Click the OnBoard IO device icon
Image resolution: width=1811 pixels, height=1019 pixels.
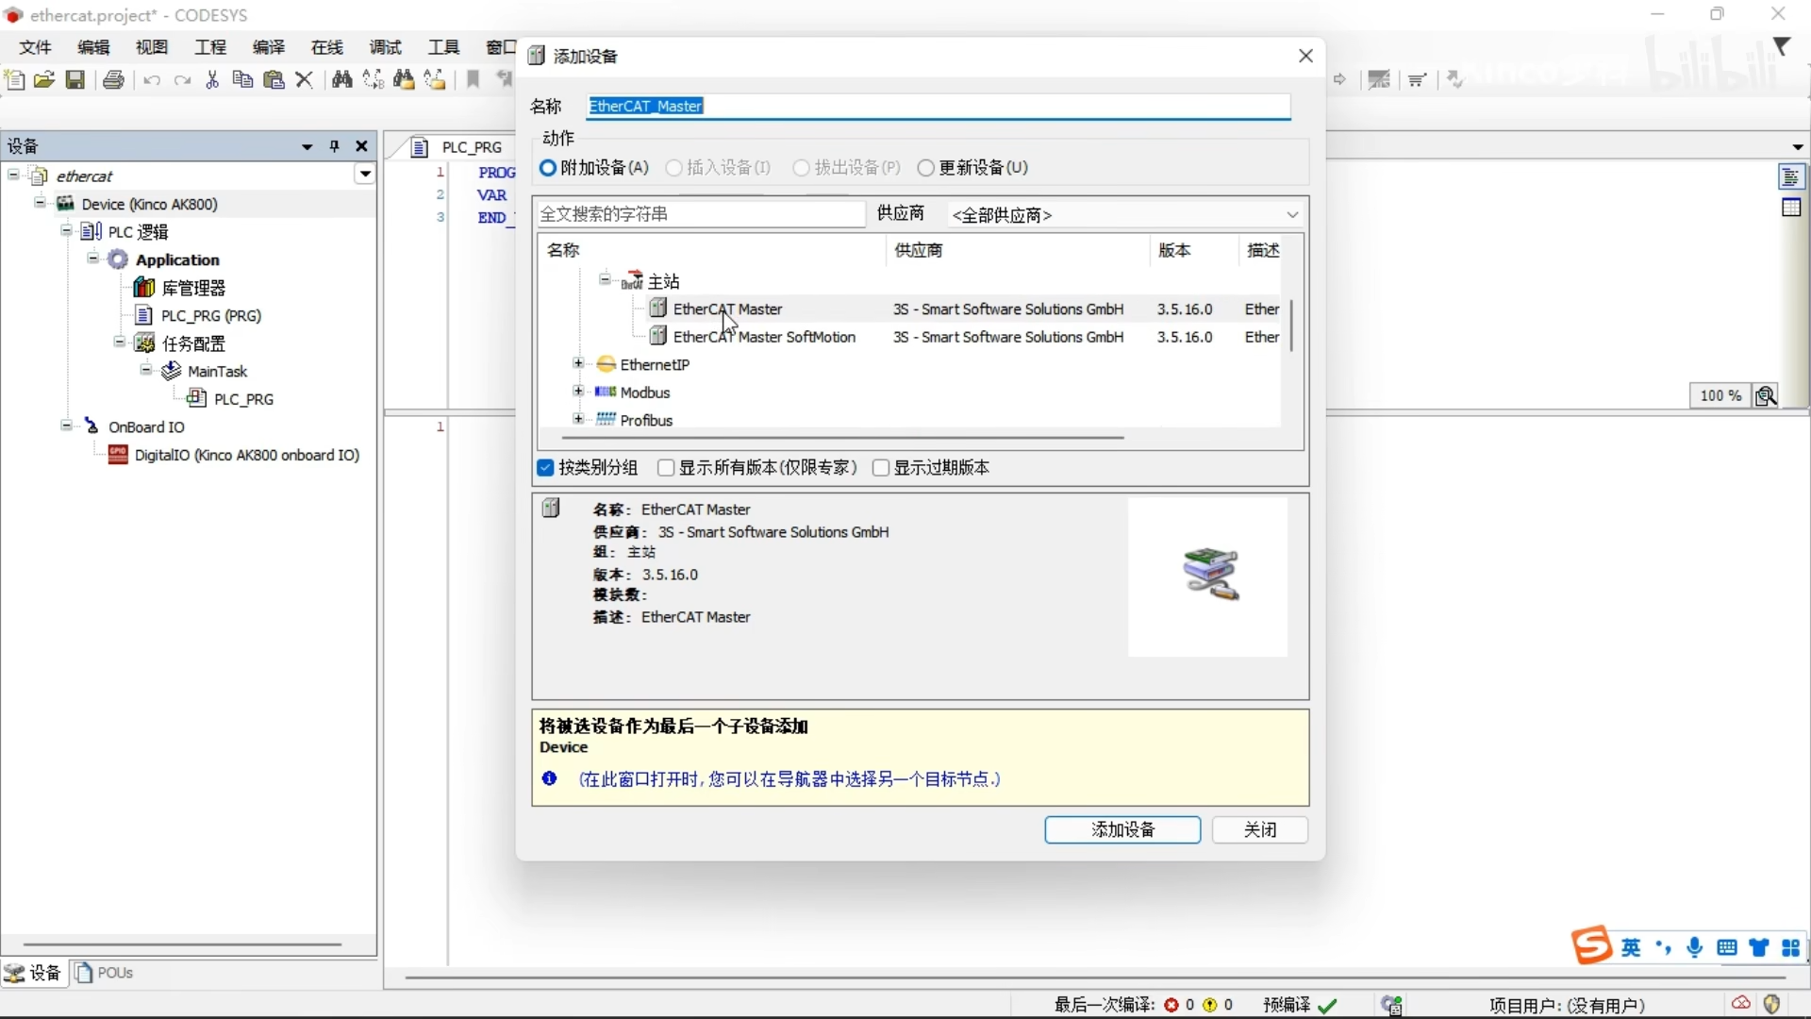pos(92,426)
